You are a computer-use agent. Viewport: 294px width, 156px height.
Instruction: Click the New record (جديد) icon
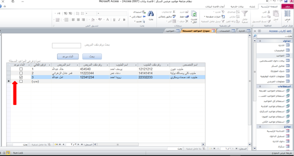187,12
